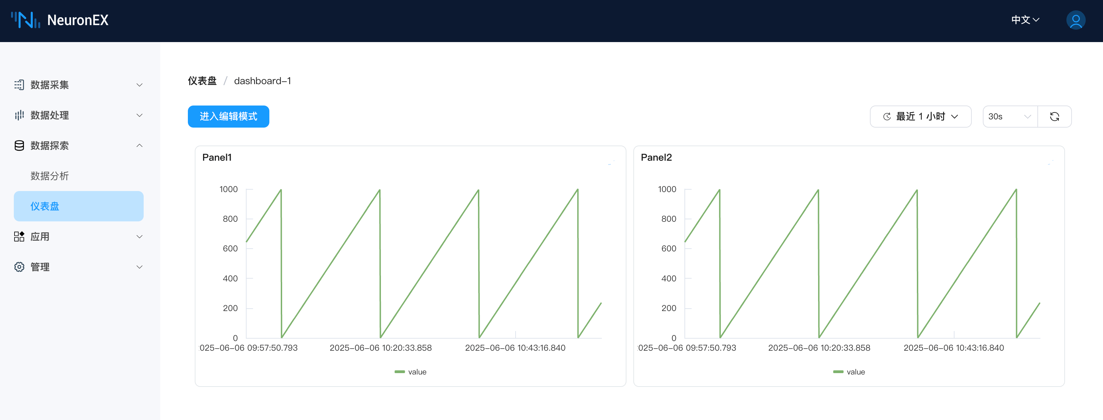Expand the 数据采集 menu chevron

coord(139,85)
